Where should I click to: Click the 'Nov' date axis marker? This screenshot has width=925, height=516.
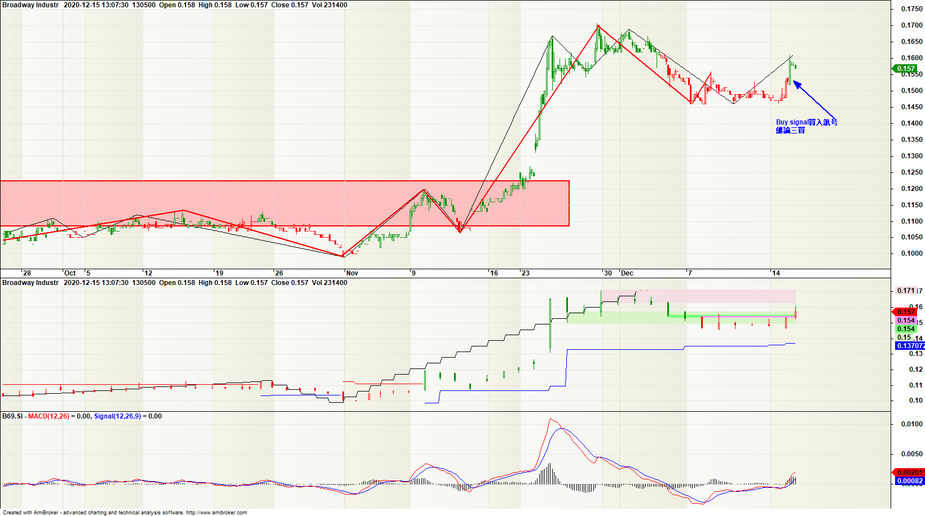click(352, 273)
